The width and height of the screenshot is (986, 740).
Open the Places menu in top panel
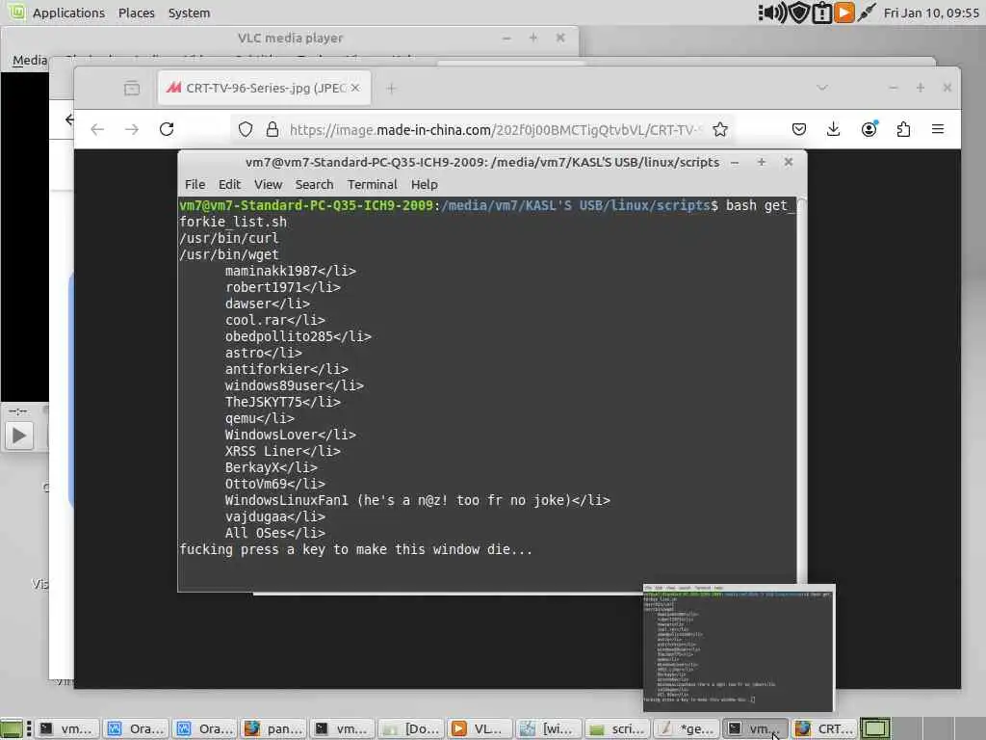137,13
